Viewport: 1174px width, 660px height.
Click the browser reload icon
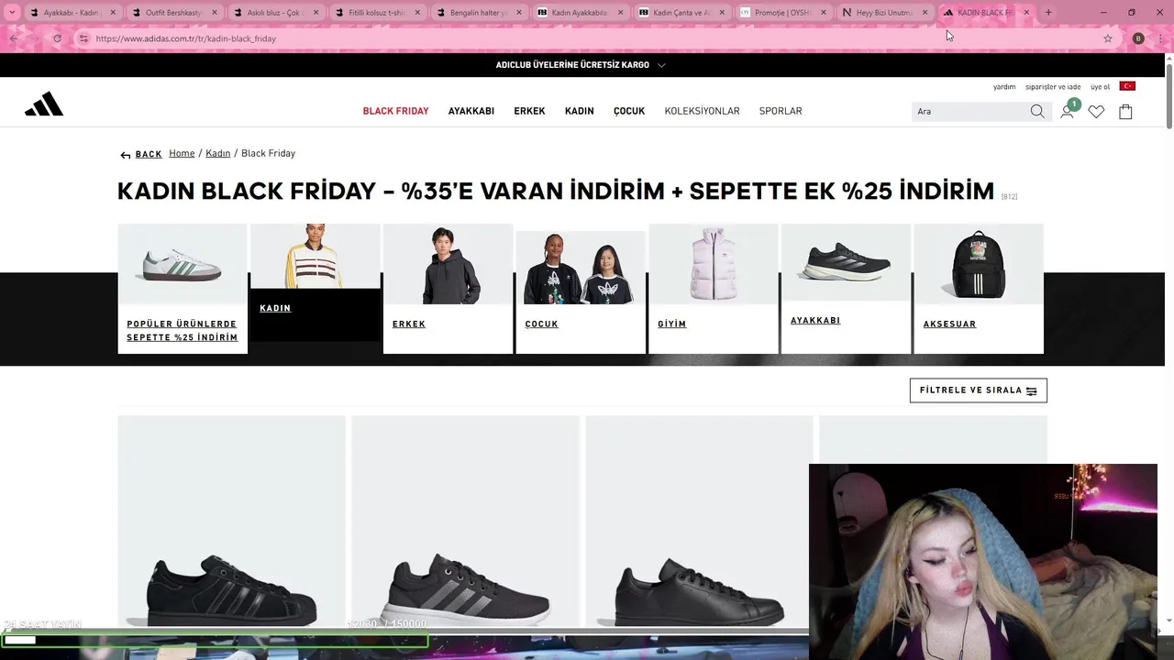click(57, 38)
